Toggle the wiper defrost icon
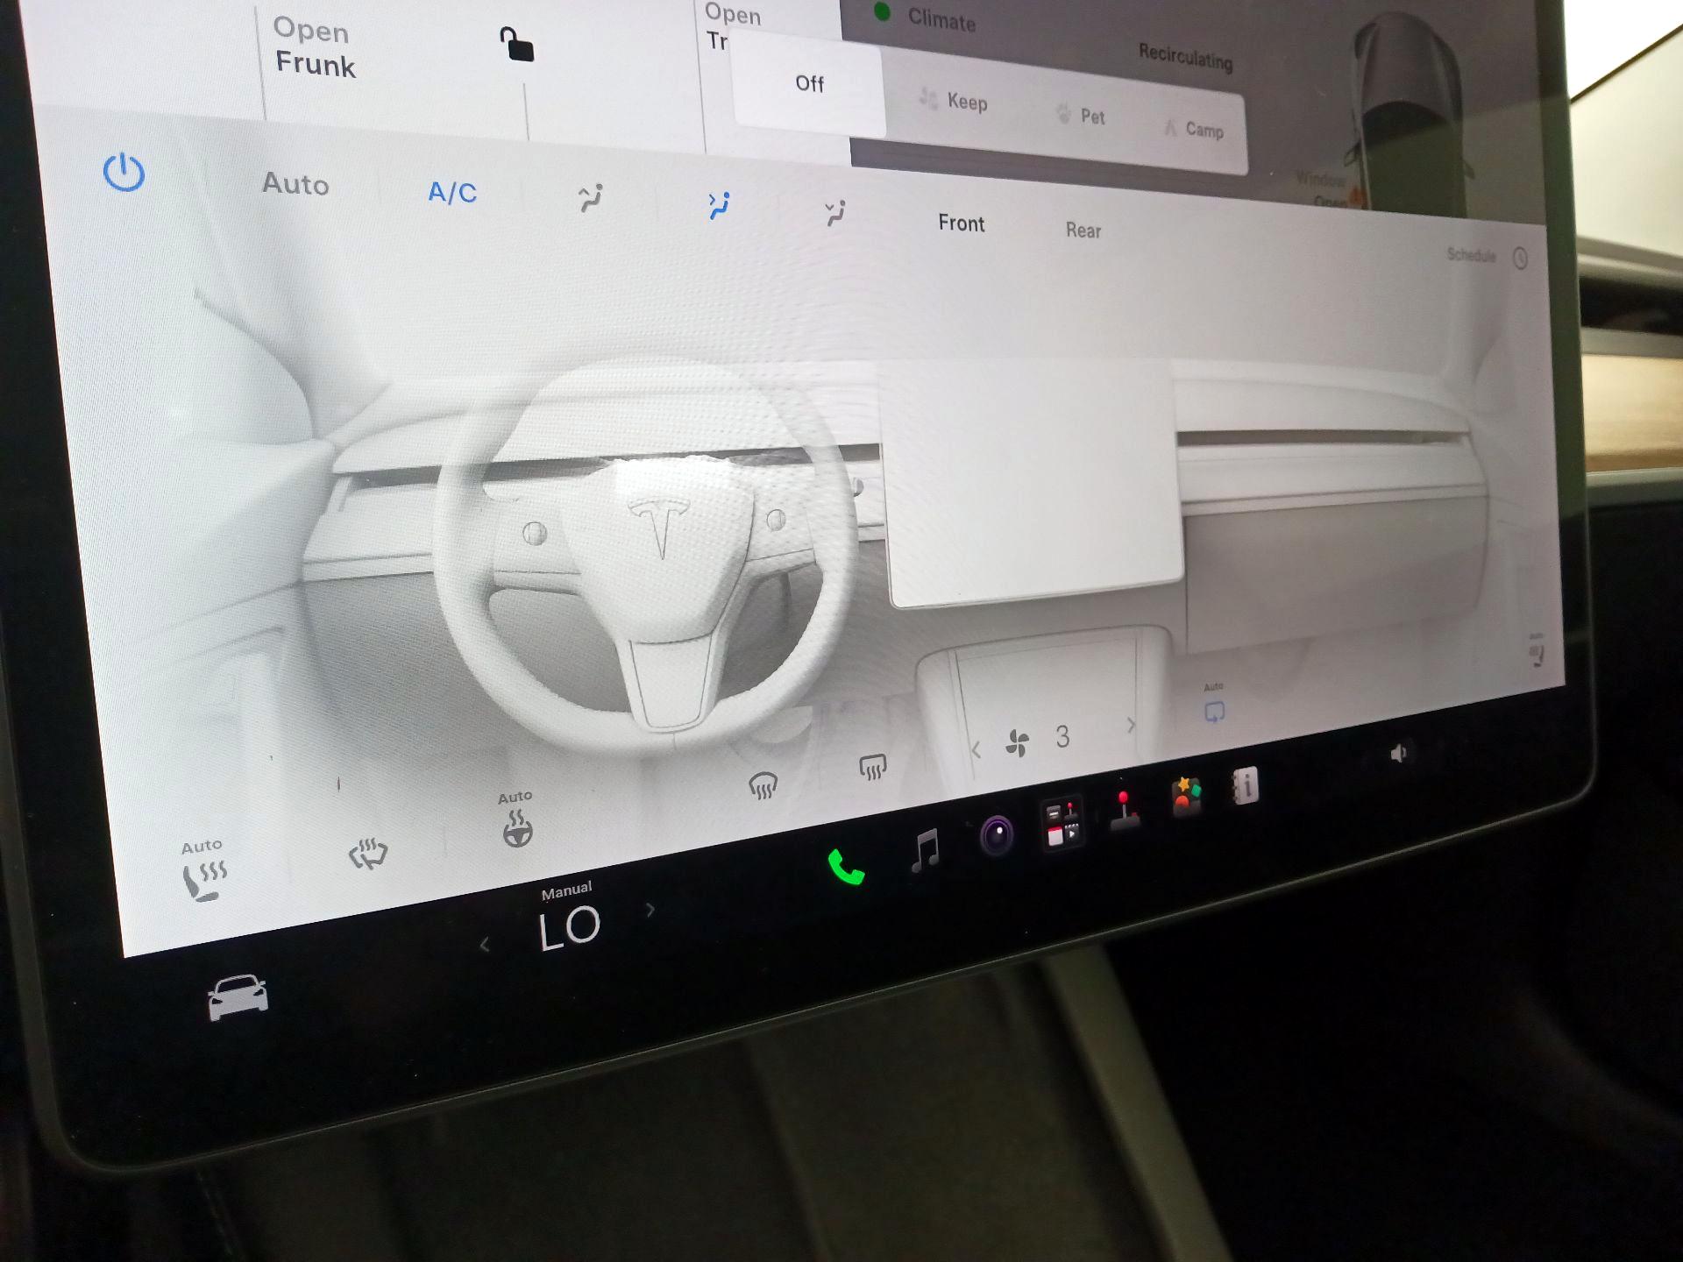 (x=368, y=853)
